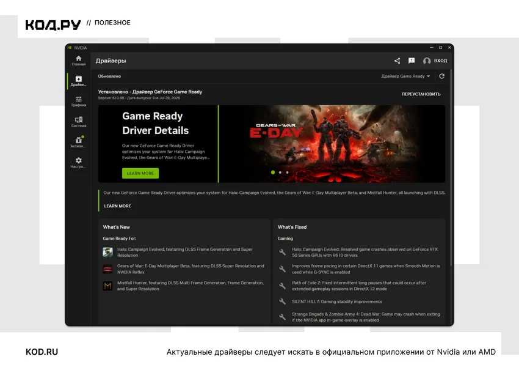Click the ПЕРЕУСТАНОВИТЬ reinstall button
The image size is (519, 370).
click(x=421, y=94)
